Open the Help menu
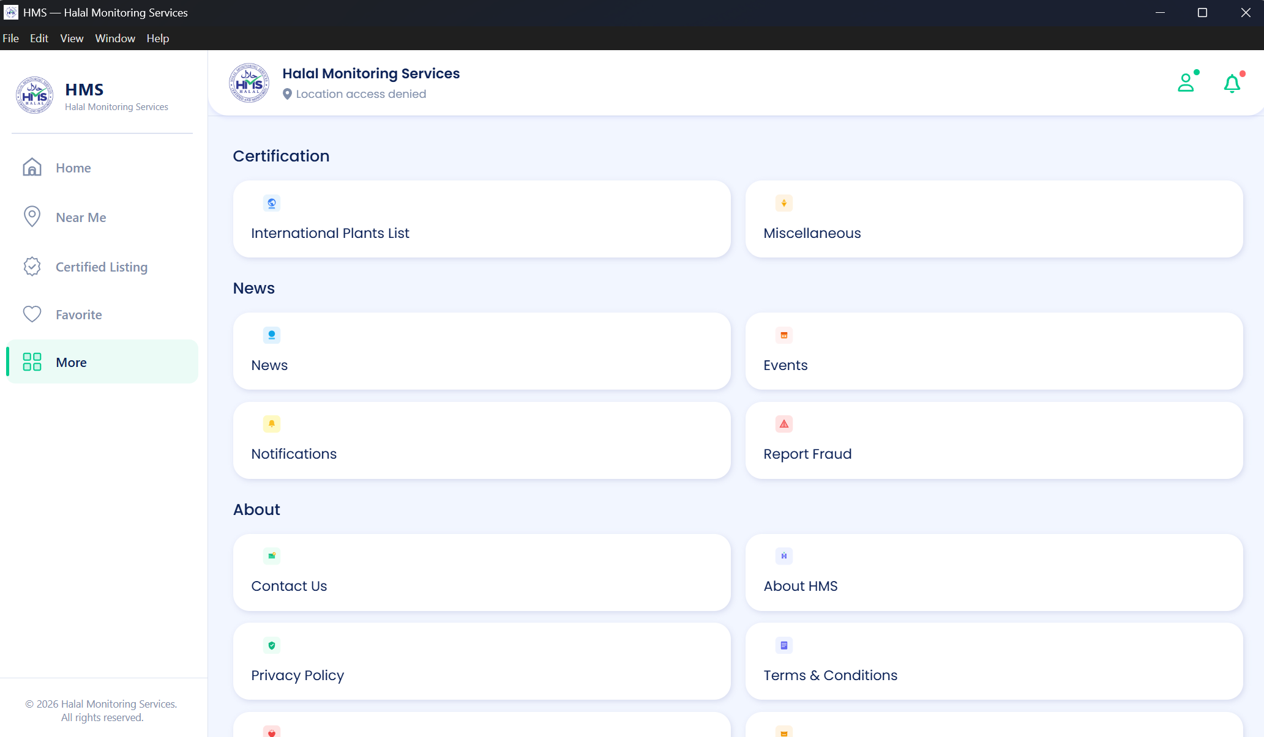 tap(158, 38)
